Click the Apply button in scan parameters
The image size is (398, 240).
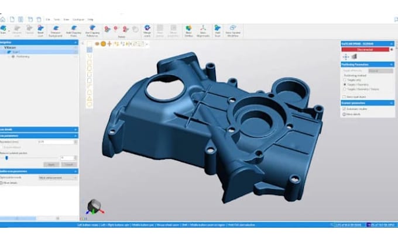tap(52, 165)
